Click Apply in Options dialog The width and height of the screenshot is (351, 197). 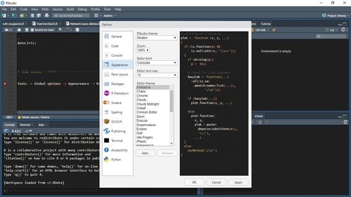(x=238, y=182)
